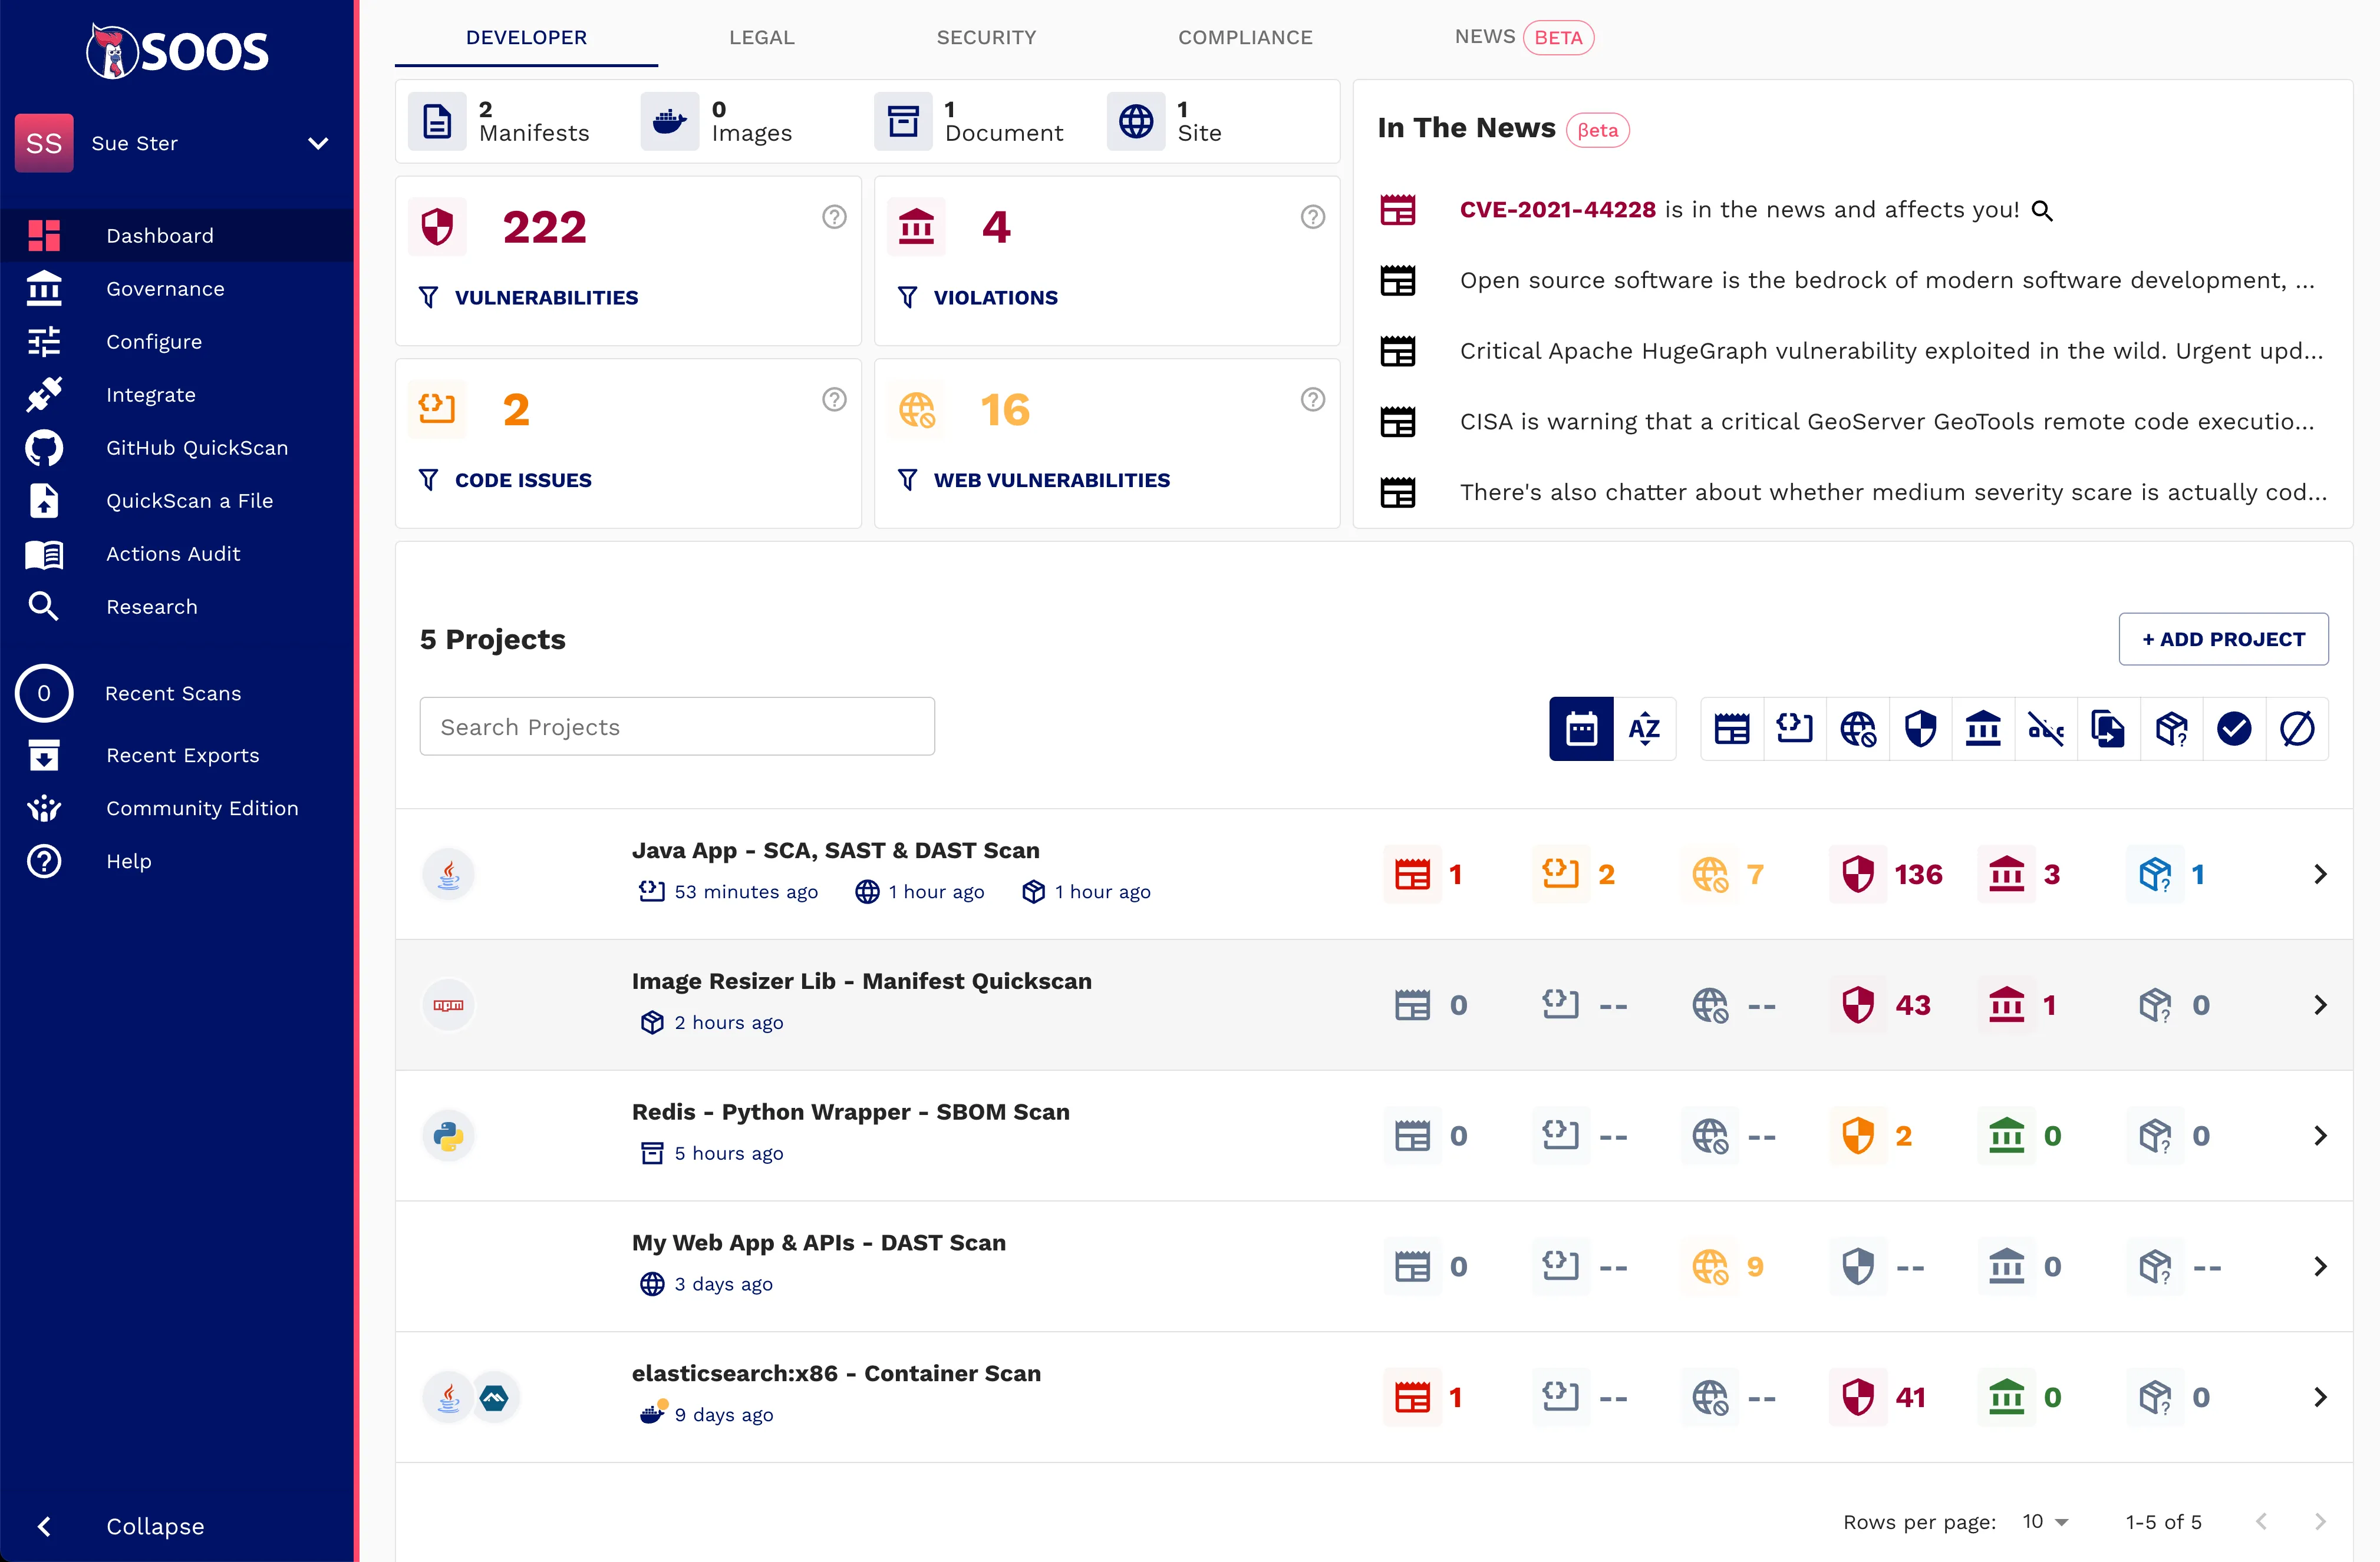Click the ADD PROJECT button
Viewport: 2380px width, 1562px height.
tap(2223, 638)
